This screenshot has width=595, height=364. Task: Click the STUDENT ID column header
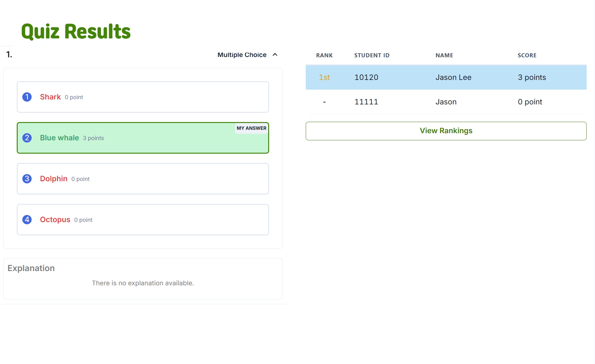click(372, 55)
